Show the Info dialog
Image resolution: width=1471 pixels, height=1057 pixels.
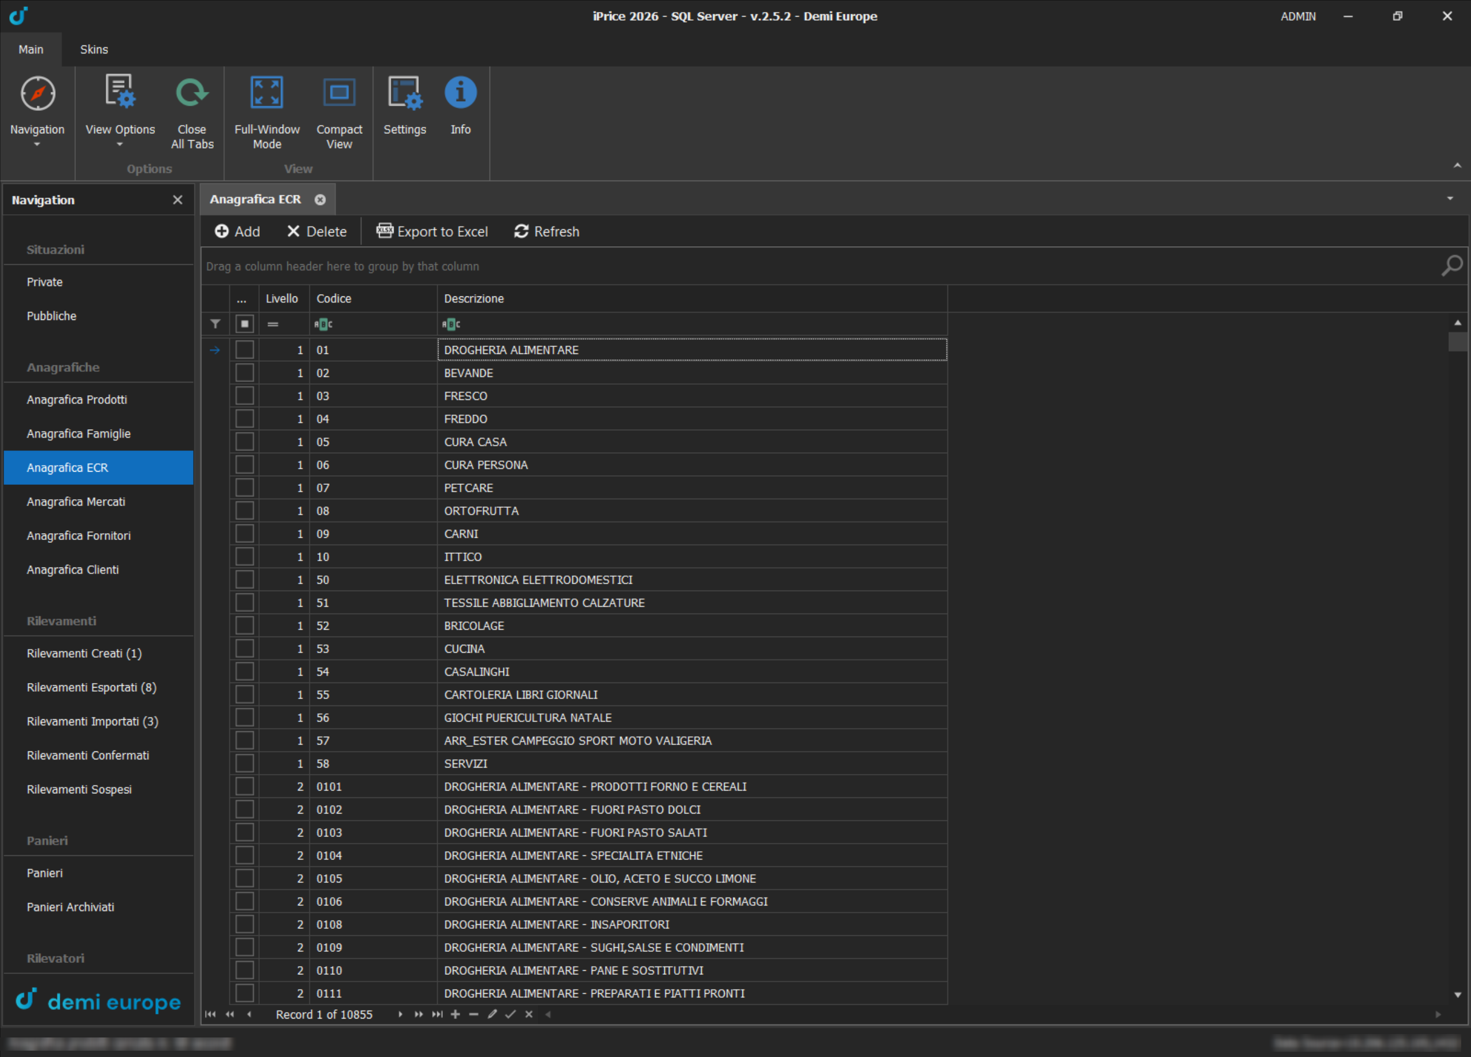point(460,106)
